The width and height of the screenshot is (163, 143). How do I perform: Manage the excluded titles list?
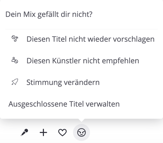(64, 104)
